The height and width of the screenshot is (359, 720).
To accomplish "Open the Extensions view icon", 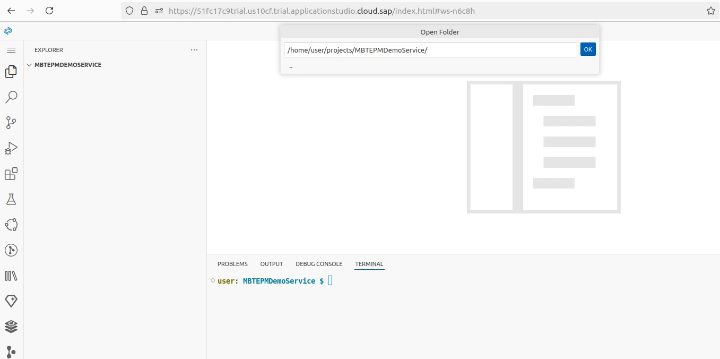I will (x=11, y=174).
